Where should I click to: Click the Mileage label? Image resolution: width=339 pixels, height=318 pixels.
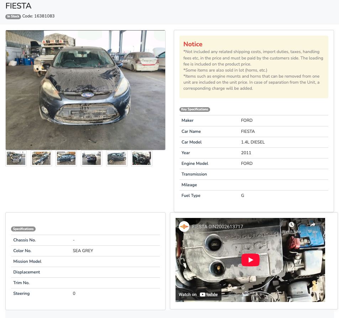coord(189,185)
